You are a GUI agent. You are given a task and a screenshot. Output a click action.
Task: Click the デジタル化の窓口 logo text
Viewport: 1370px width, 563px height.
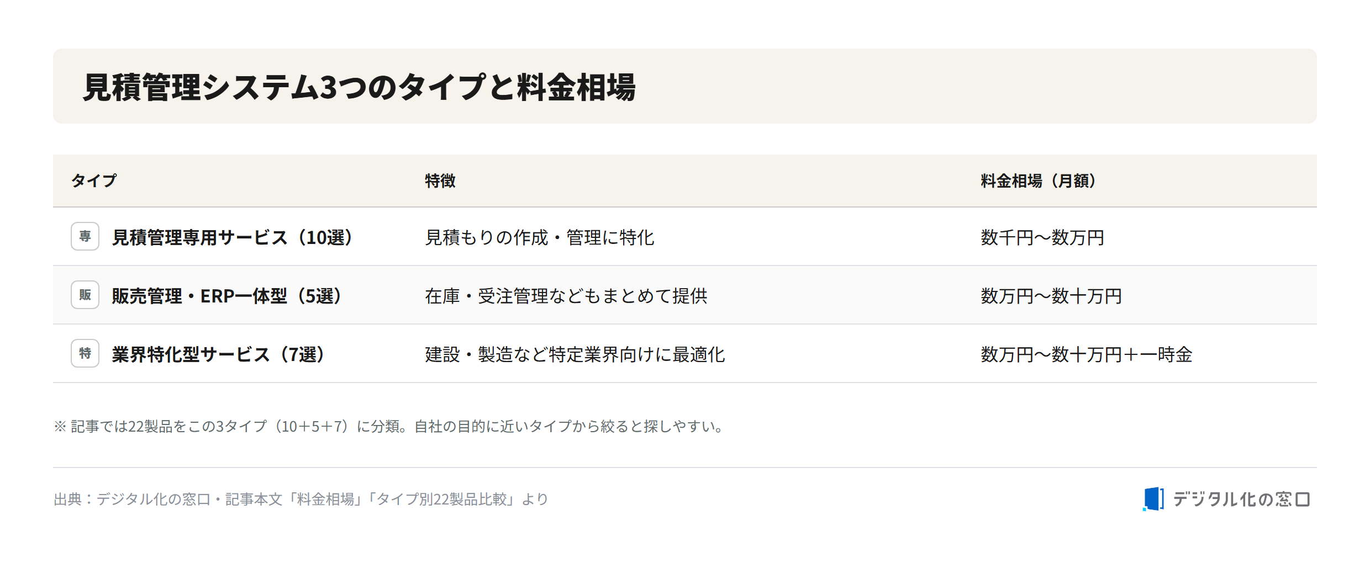tap(1241, 500)
